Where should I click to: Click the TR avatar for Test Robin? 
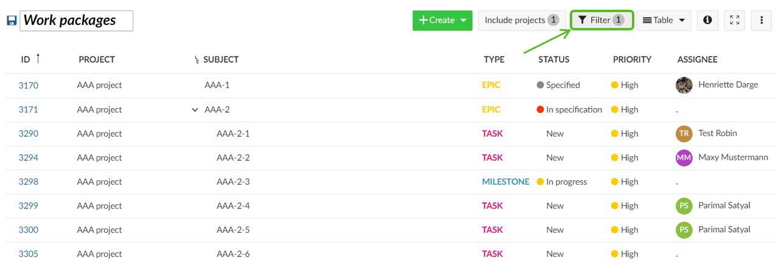[684, 134]
